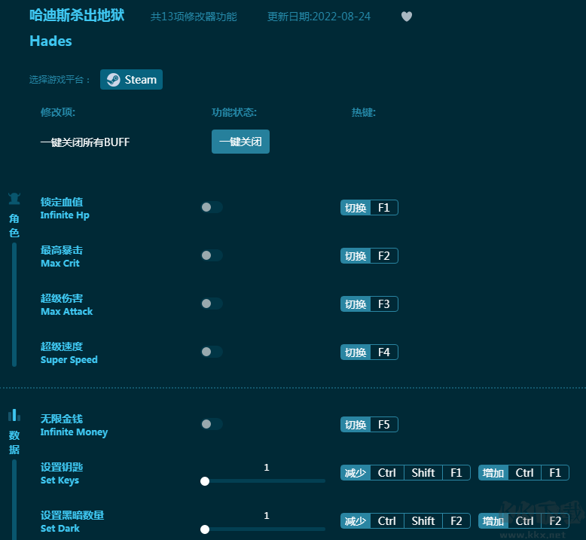The height and width of the screenshot is (540, 586).
Task: Click the Set Dark slider handle
Action: 205,529
